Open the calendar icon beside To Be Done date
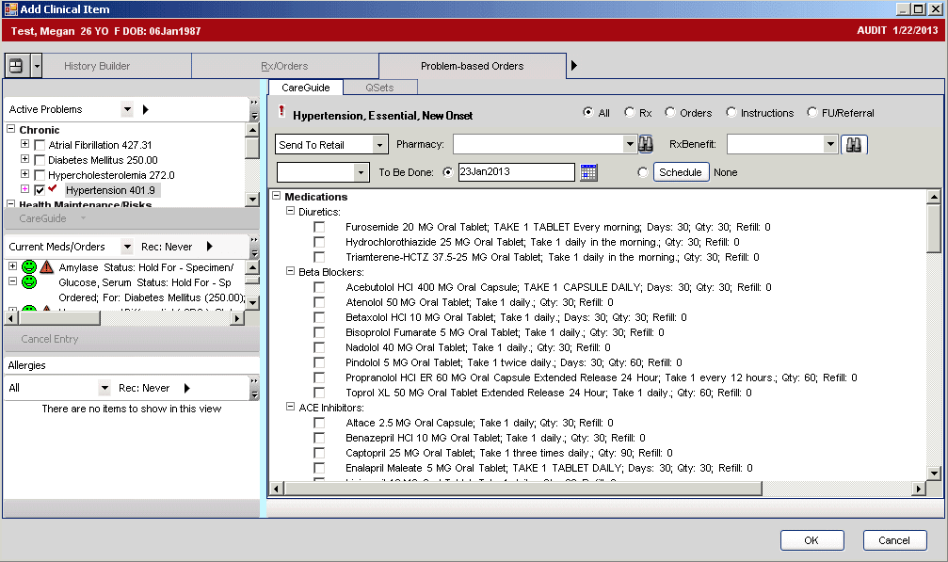948x562 pixels. 586,171
